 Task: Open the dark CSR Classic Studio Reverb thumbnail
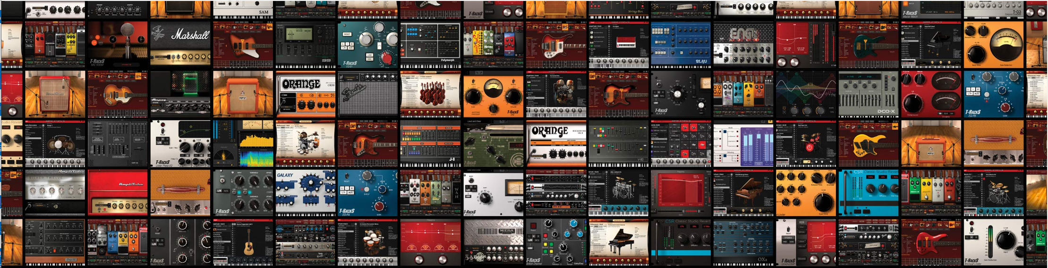click(681, 242)
